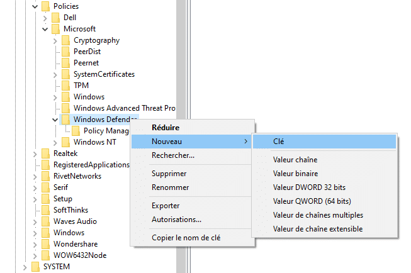411x273 pixels.
Task: Click the Windows Advanced Threat folder icon
Action: (x=65, y=108)
